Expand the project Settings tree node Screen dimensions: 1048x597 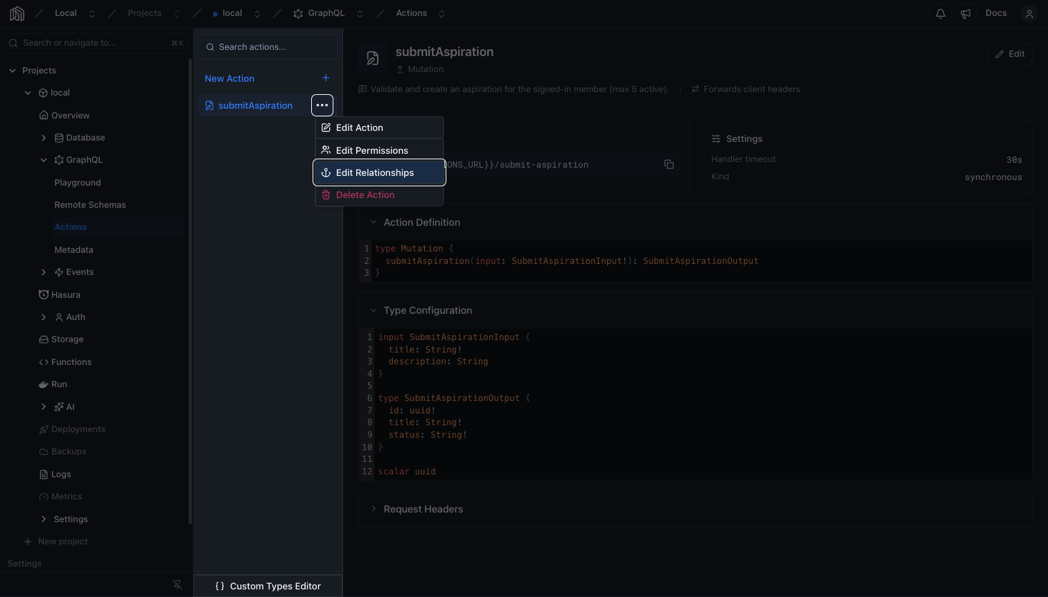pyautogui.click(x=44, y=519)
